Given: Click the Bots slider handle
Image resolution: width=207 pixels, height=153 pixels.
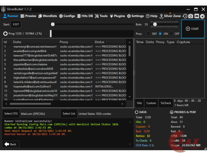Looking at the screenshot, I should pos(155,24).
